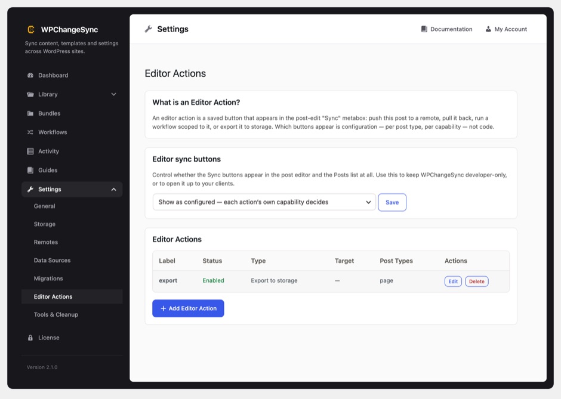Open Tools & Cleanup settings
The width and height of the screenshot is (561, 399).
(72, 315)
